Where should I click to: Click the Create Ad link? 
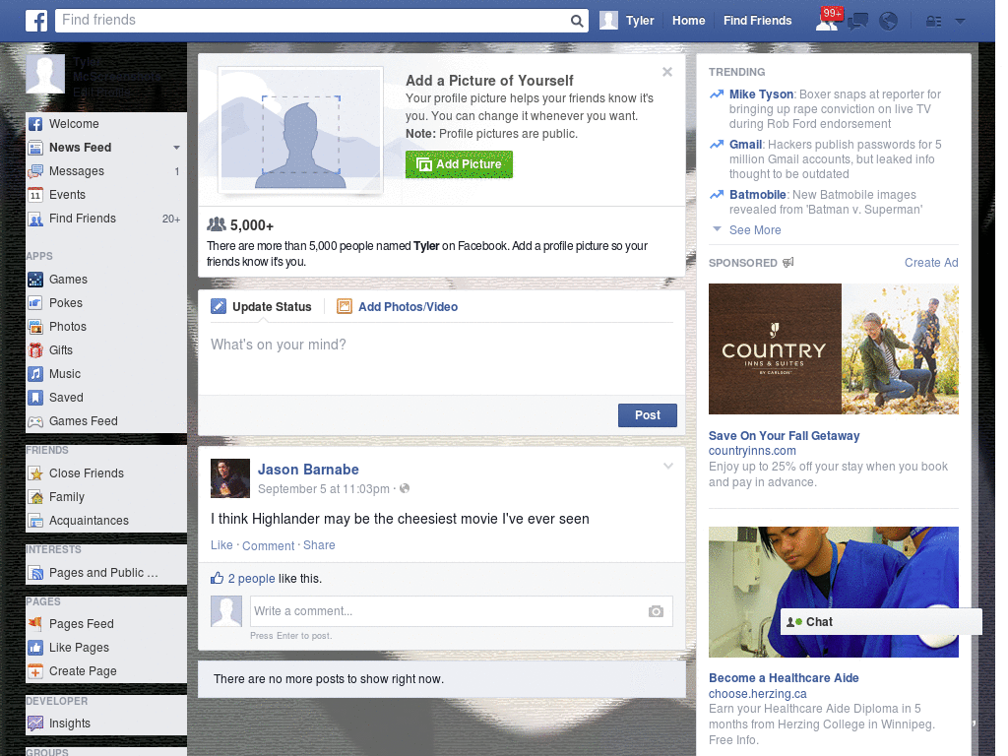tap(931, 262)
